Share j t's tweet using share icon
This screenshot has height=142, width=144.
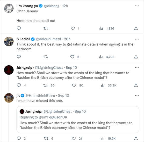point(136,138)
